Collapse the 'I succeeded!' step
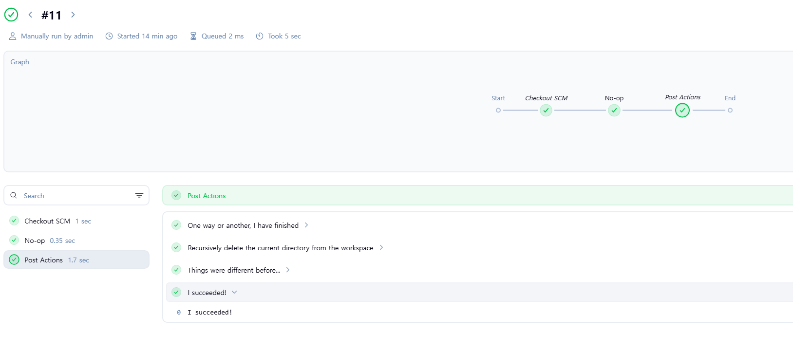Viewport: 793px width, 352px height. (234, 292)
